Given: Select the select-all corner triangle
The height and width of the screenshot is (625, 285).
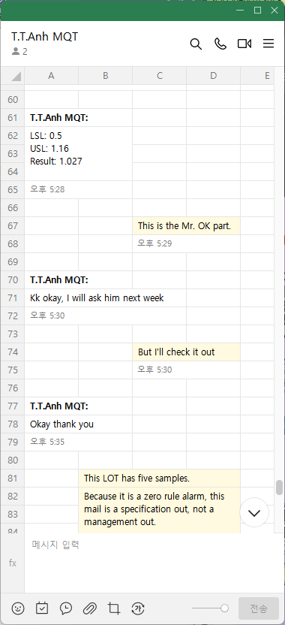Looking at the screenshot, I should (x=13, y=76).
